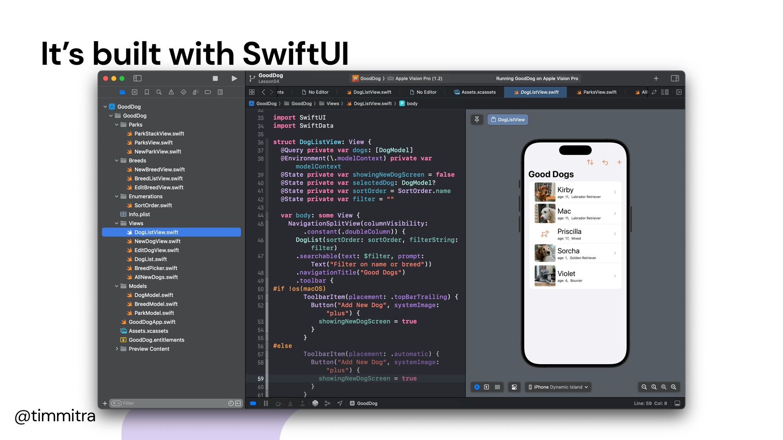783x440 pixels.
Task: Collapse the Parks folder
Action: click(x=117, y=125)
